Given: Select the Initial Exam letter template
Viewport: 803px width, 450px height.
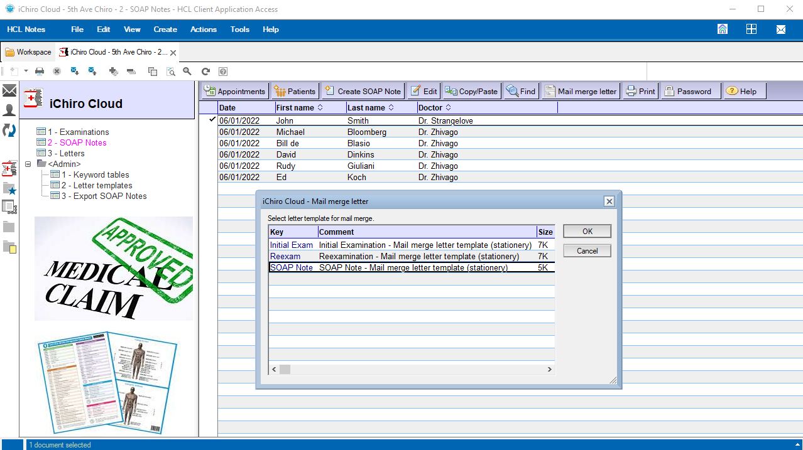Looking at the screenshot, I should point(292,245).
